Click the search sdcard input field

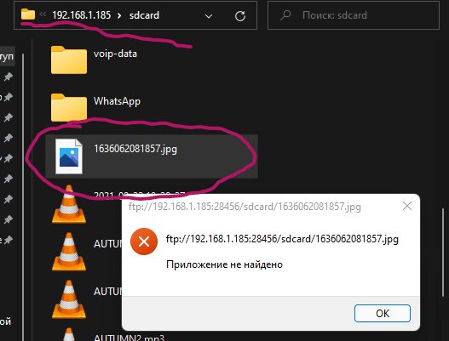coord(354,15)
